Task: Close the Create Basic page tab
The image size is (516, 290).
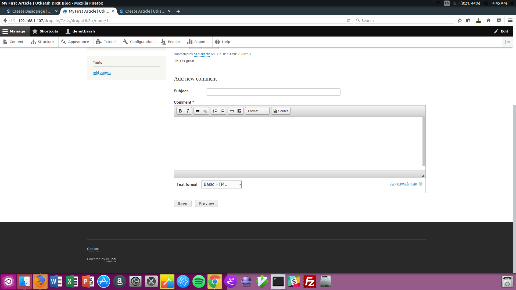Action: pos(56,11)
